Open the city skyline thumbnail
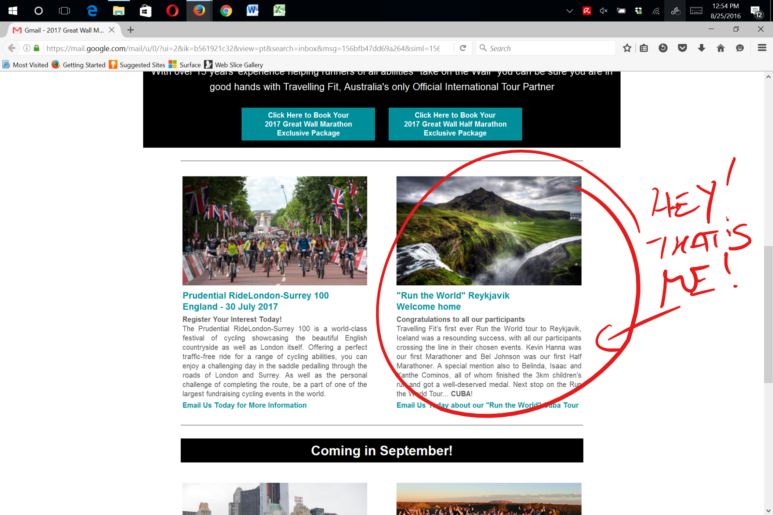This screenshot has width=773, height=515. 275,499
